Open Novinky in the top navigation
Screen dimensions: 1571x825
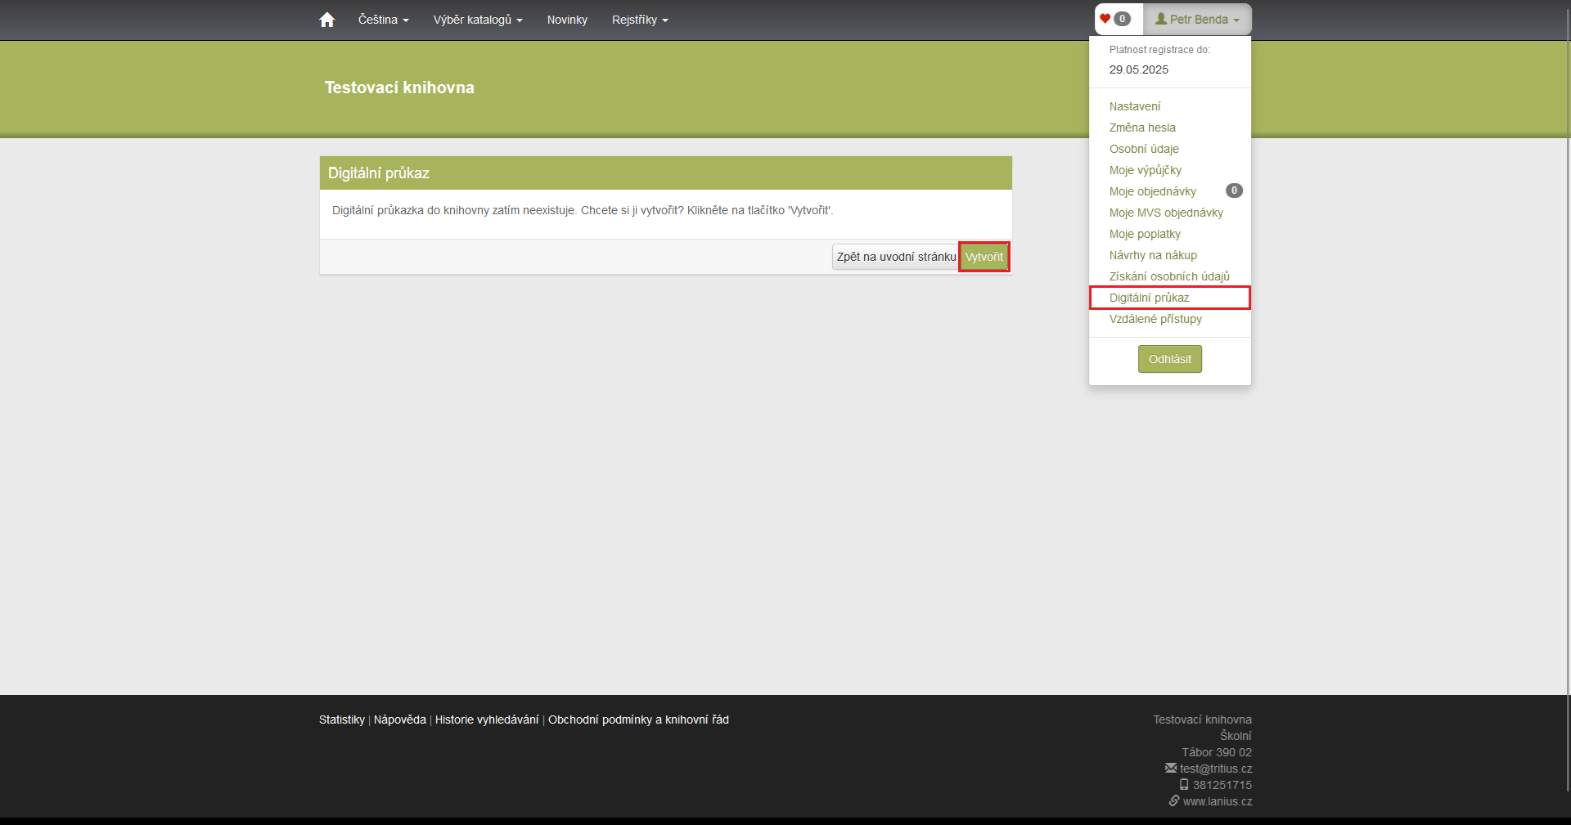[567, 20]
